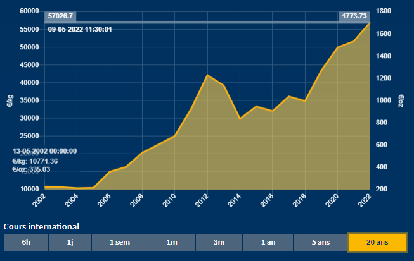Click the 57026.7 value label
Image resolution: width=414 pixels, height=261 pixels.
point(60,16)
